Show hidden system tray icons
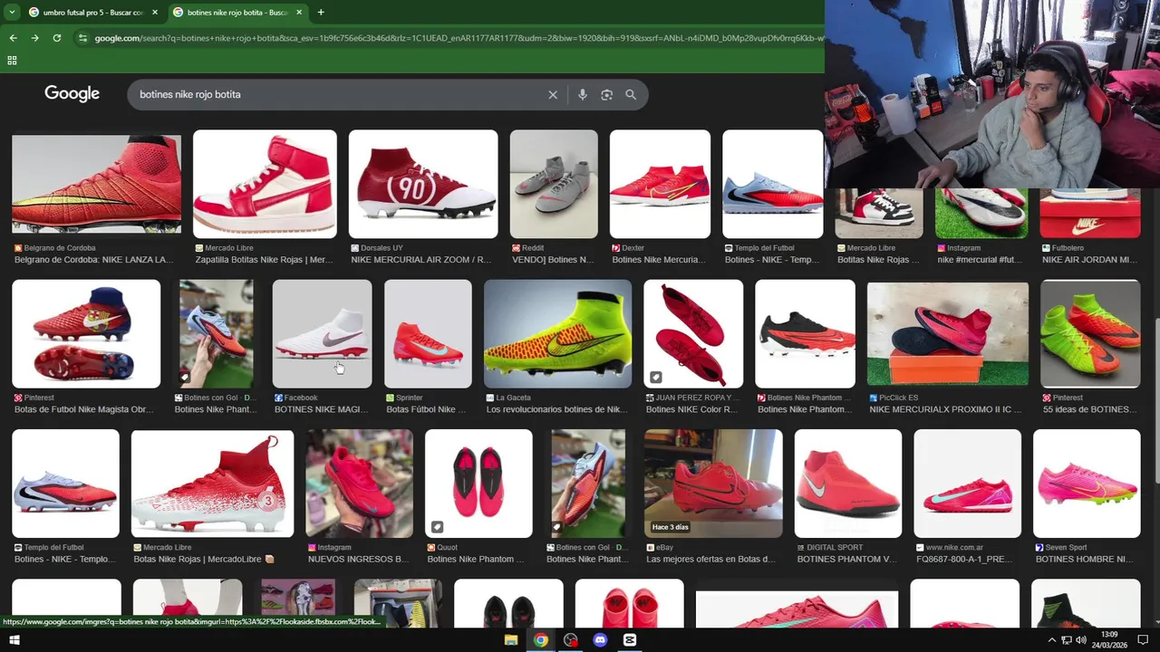Screen dimensions: 1160x652 click(x=1051, y=640)
